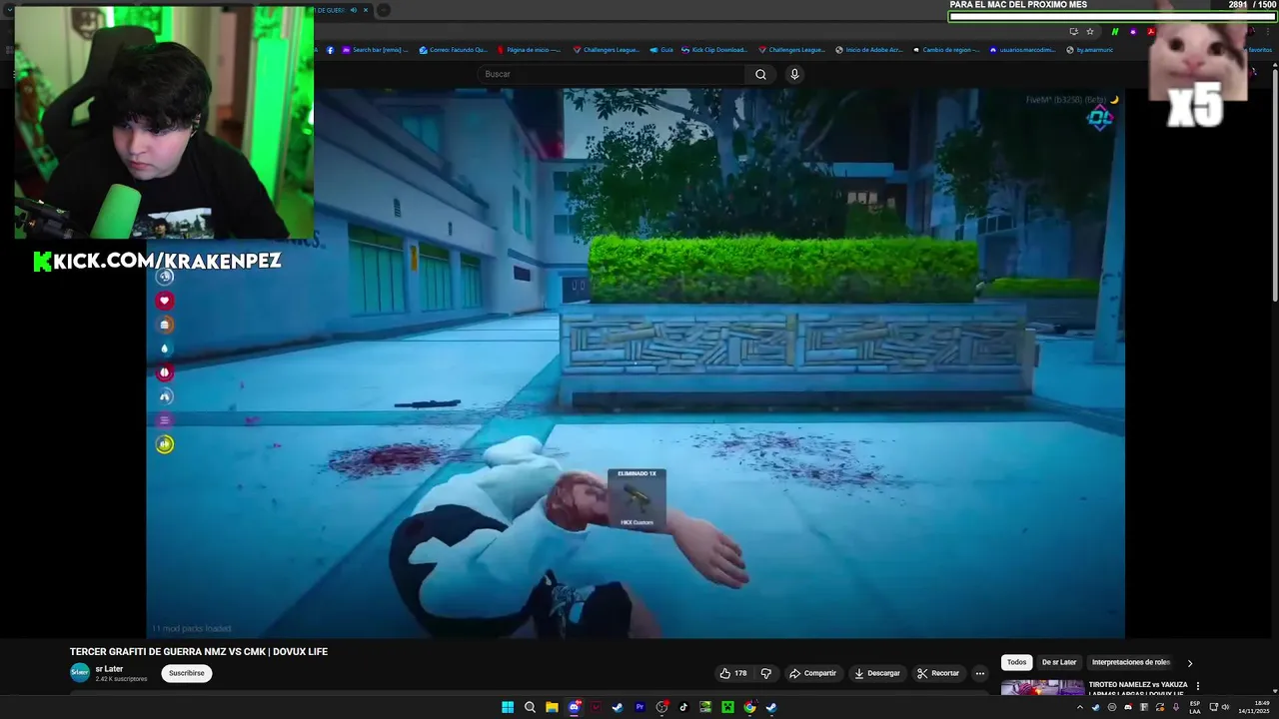Open the clock and date 18:49
This screenshot has height=719, width=1279.
[1254, 707]
